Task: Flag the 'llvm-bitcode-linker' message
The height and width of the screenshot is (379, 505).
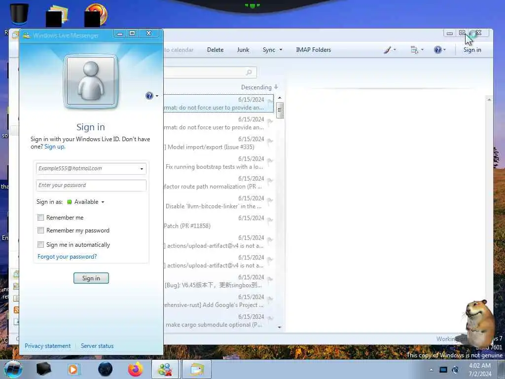Action: (x=270, y=201)
